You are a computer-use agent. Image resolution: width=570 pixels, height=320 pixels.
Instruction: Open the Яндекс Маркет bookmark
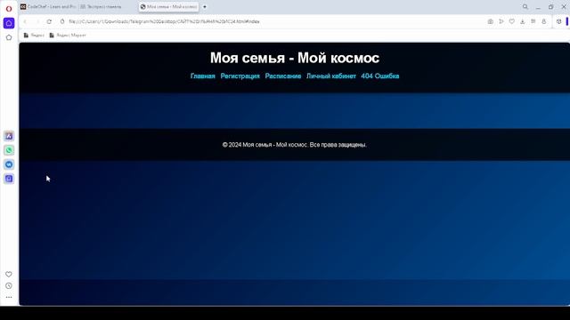pos(68,36)
